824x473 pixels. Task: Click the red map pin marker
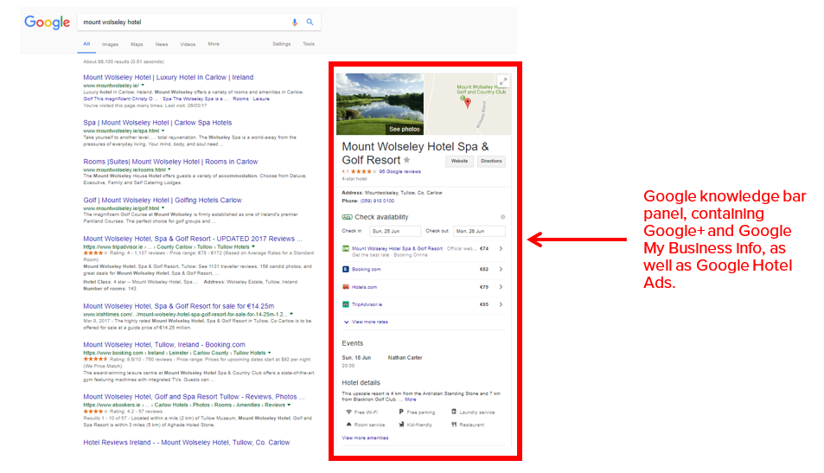468,103
